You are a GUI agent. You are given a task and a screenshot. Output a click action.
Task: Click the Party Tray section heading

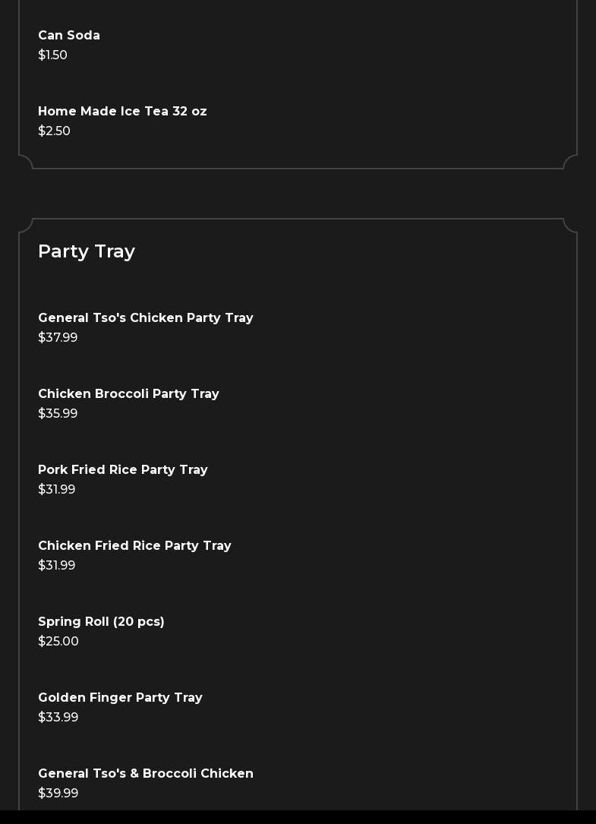point(87,251)
